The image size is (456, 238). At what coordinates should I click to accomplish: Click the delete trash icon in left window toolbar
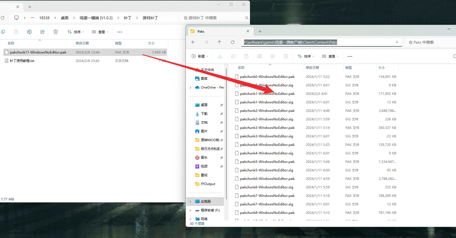56,32
